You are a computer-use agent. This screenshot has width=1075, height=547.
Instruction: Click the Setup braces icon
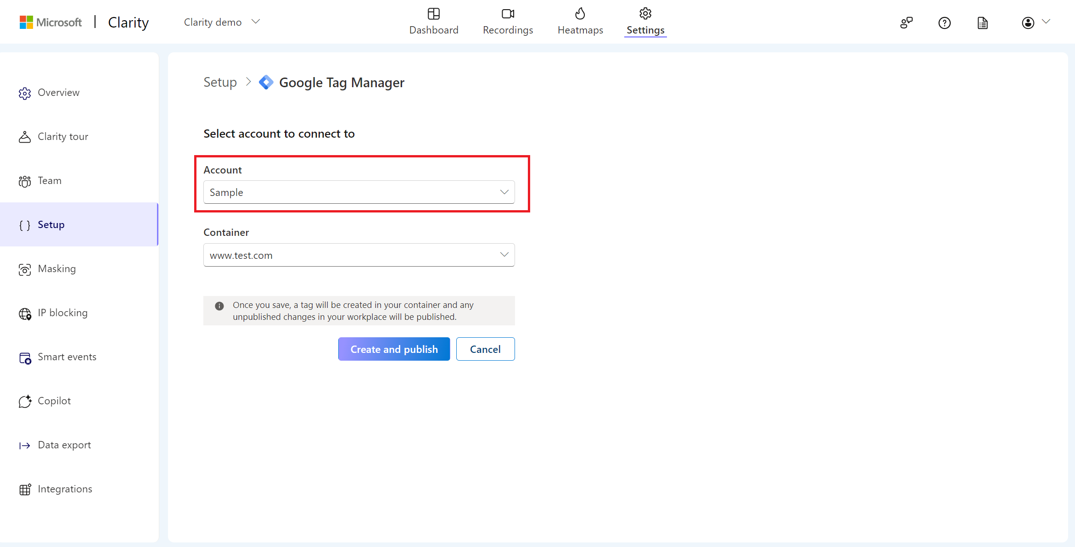point(25,225)
